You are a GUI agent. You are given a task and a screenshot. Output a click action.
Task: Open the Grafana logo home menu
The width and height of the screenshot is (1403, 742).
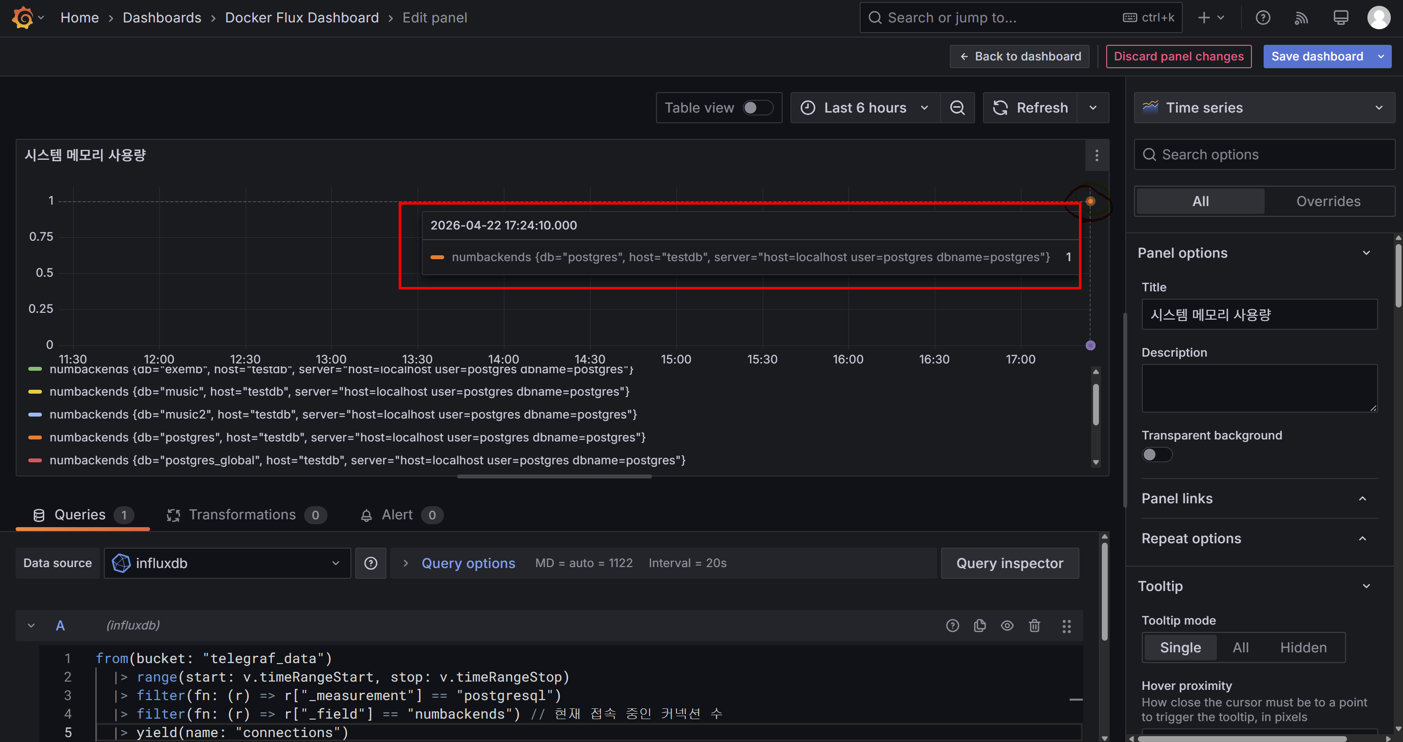23,18
